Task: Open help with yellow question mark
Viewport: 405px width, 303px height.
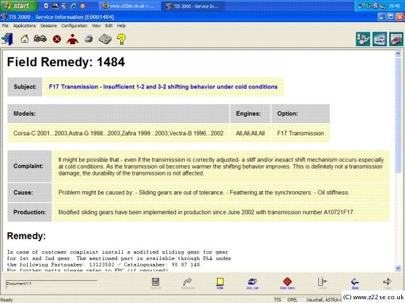Action: click(x=121, y=39)
